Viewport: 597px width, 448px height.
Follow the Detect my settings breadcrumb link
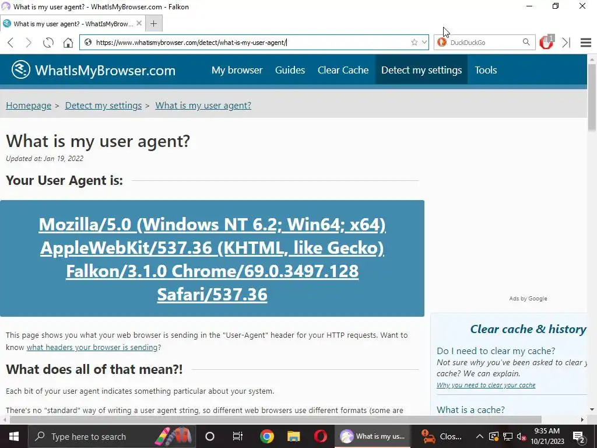103,106
